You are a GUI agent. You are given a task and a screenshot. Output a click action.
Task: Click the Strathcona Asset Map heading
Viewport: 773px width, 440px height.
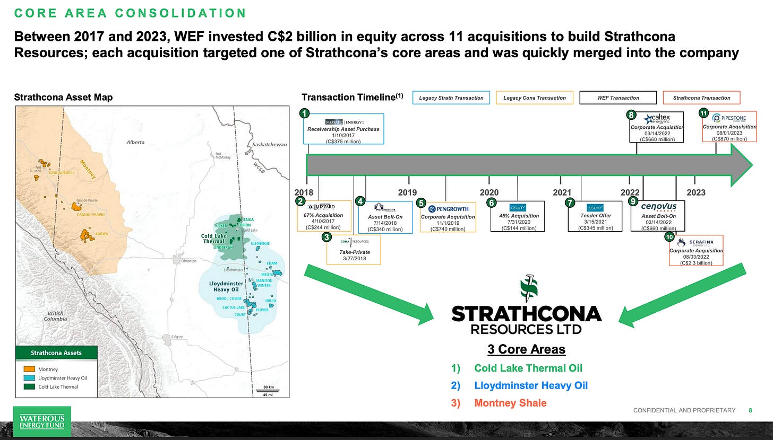tap(63, 98)
